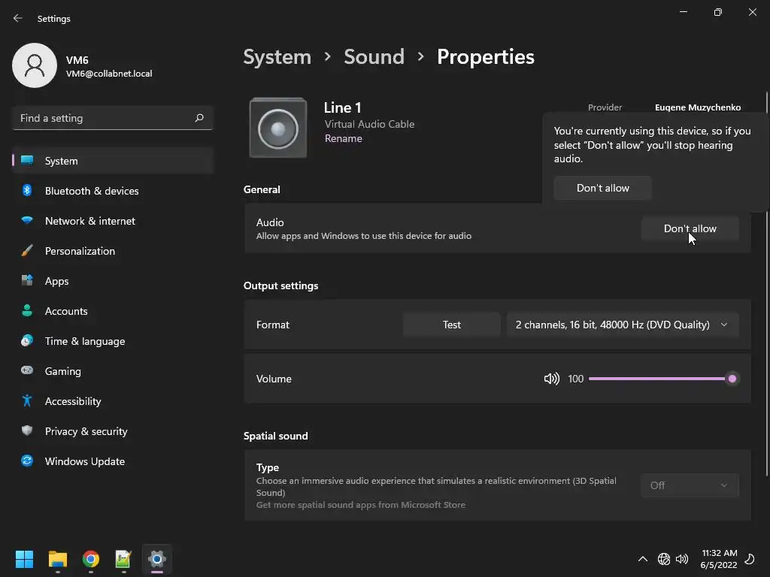Confirm Don't allow in the popup
This screenshot has width=770, height=577.
click(602, 188)
